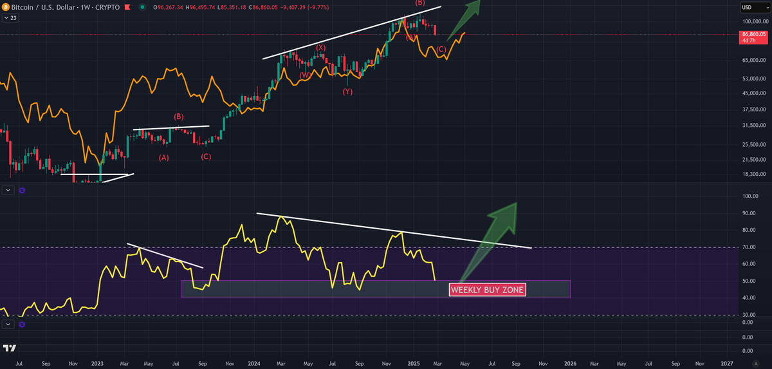Click the 100,000.00 price axis label
Screen dimensions: 772x369
(x=755, y=21)
